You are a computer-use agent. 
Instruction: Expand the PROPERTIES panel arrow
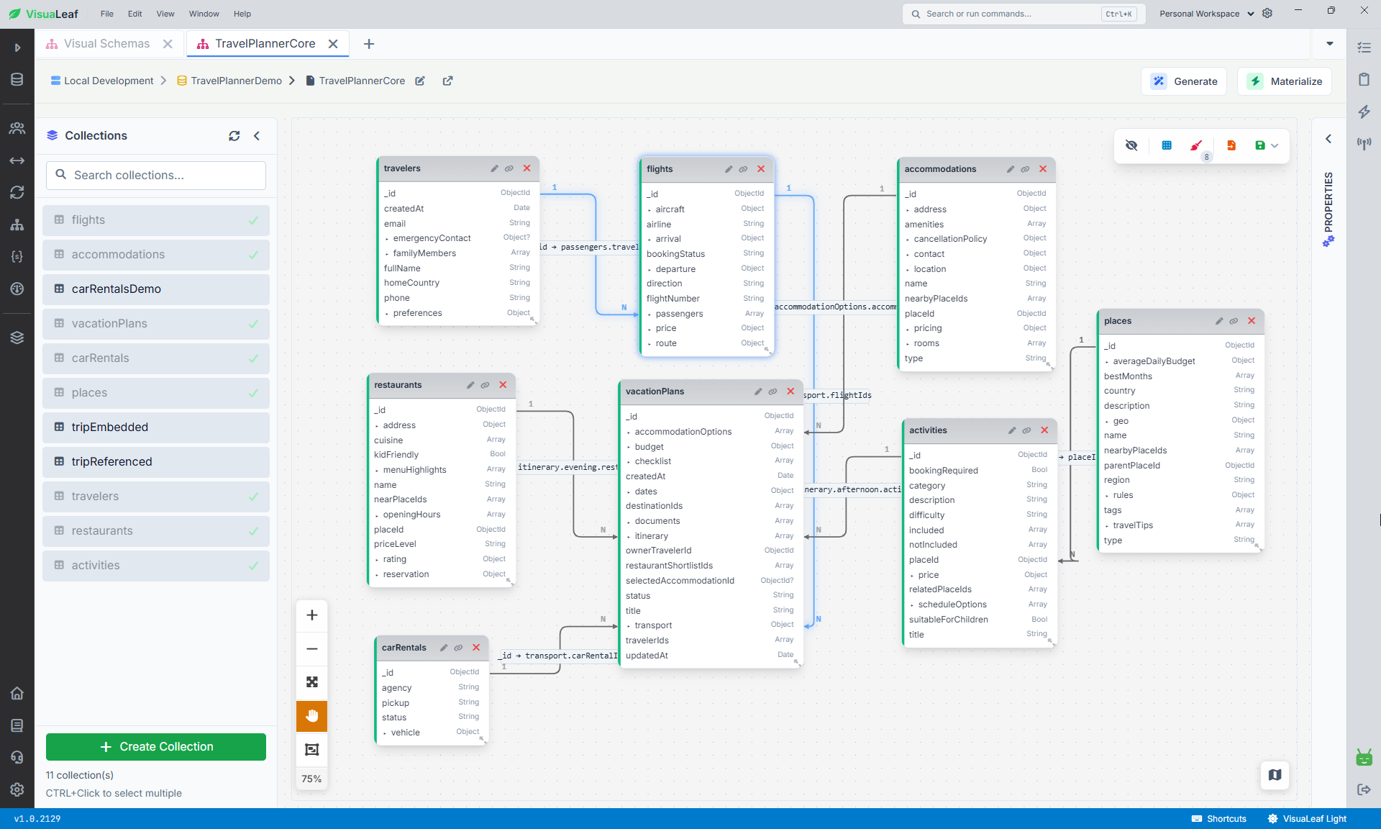point(1328,139)
